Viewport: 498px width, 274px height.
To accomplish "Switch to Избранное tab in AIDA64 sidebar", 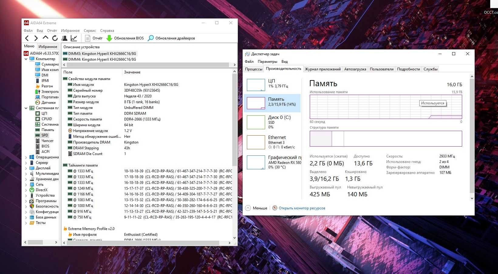I will click(48, 46).
